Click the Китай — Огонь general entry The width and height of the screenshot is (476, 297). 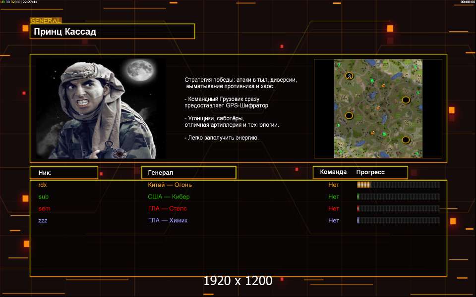(x=170, y=185)
